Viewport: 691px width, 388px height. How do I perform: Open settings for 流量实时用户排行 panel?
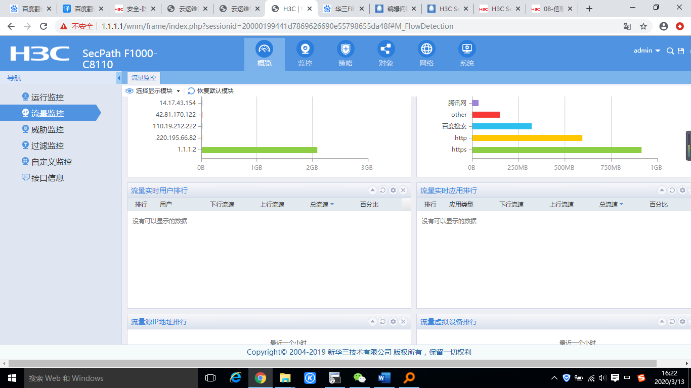tap(393, 190)
